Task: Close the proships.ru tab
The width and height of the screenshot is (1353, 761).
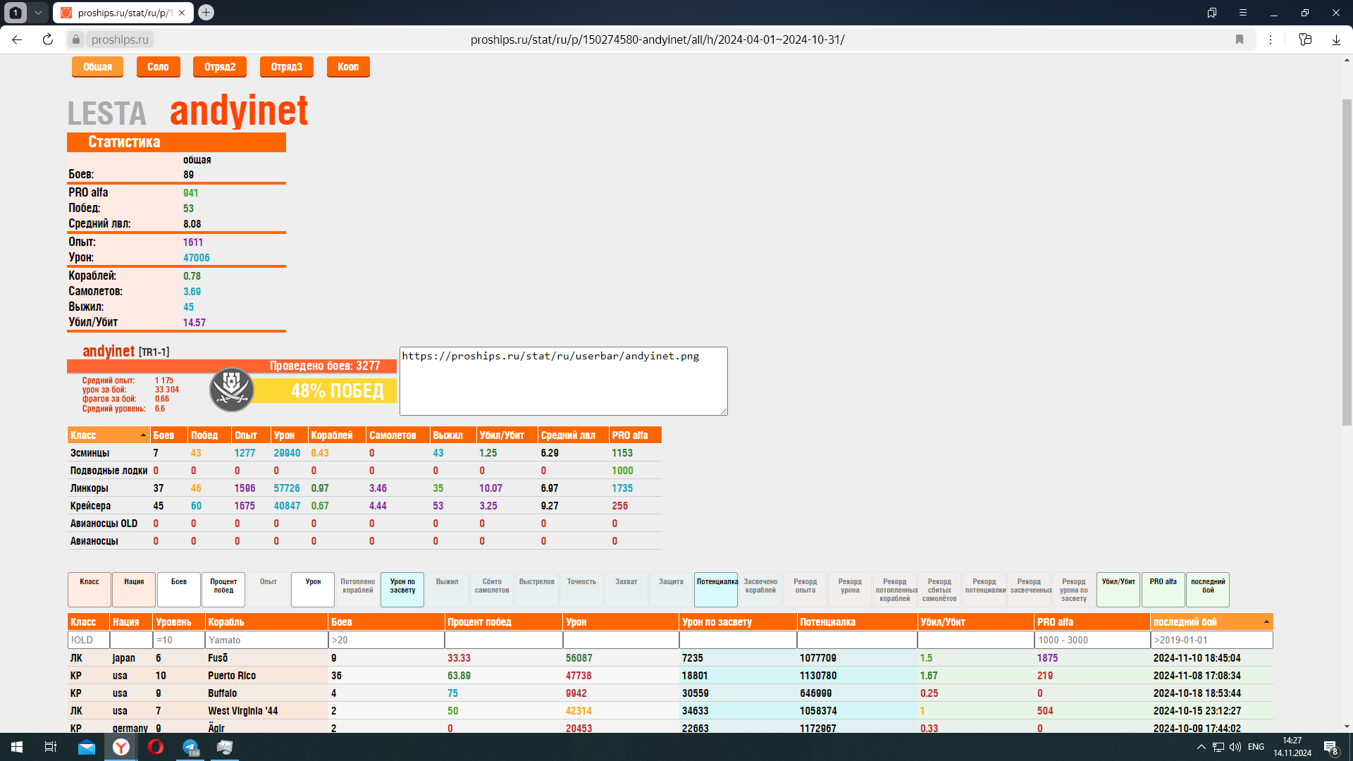Action: click(182, 13)
